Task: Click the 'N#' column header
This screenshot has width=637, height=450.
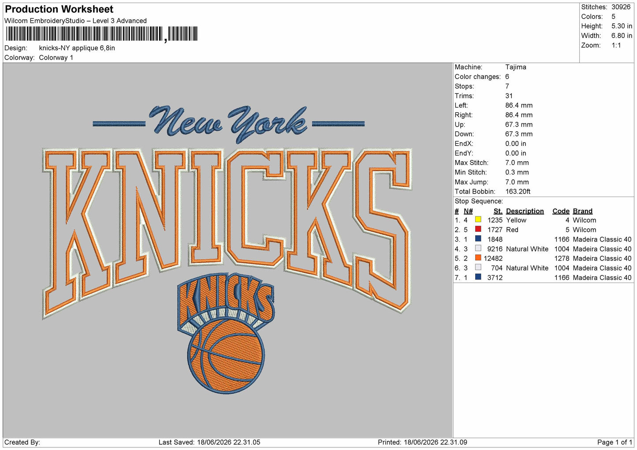Action: (x=468, y=211)
